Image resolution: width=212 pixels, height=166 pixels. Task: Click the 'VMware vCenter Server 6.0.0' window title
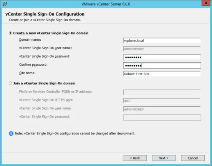coord(106,4)
